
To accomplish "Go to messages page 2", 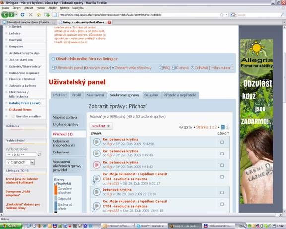I will click(x=227, y=127).
